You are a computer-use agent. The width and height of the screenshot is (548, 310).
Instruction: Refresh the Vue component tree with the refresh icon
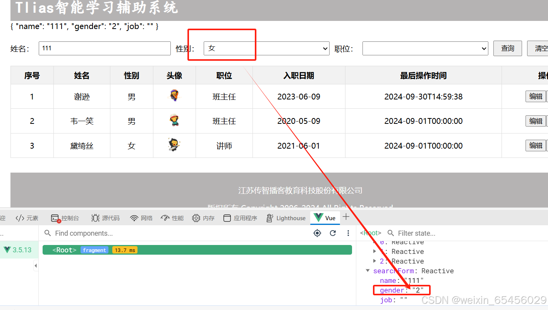333,233
